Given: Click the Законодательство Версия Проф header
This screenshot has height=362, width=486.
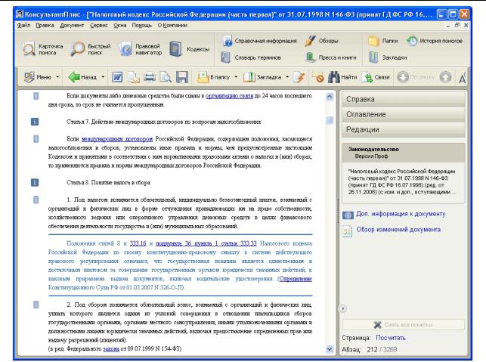Looking at the screenshot, I should (x=404, y=153).
